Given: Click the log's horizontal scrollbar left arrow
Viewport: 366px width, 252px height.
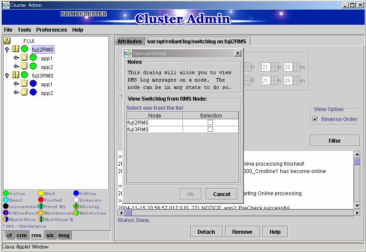Looking at the screenshot, I should (x=121, y=213).
